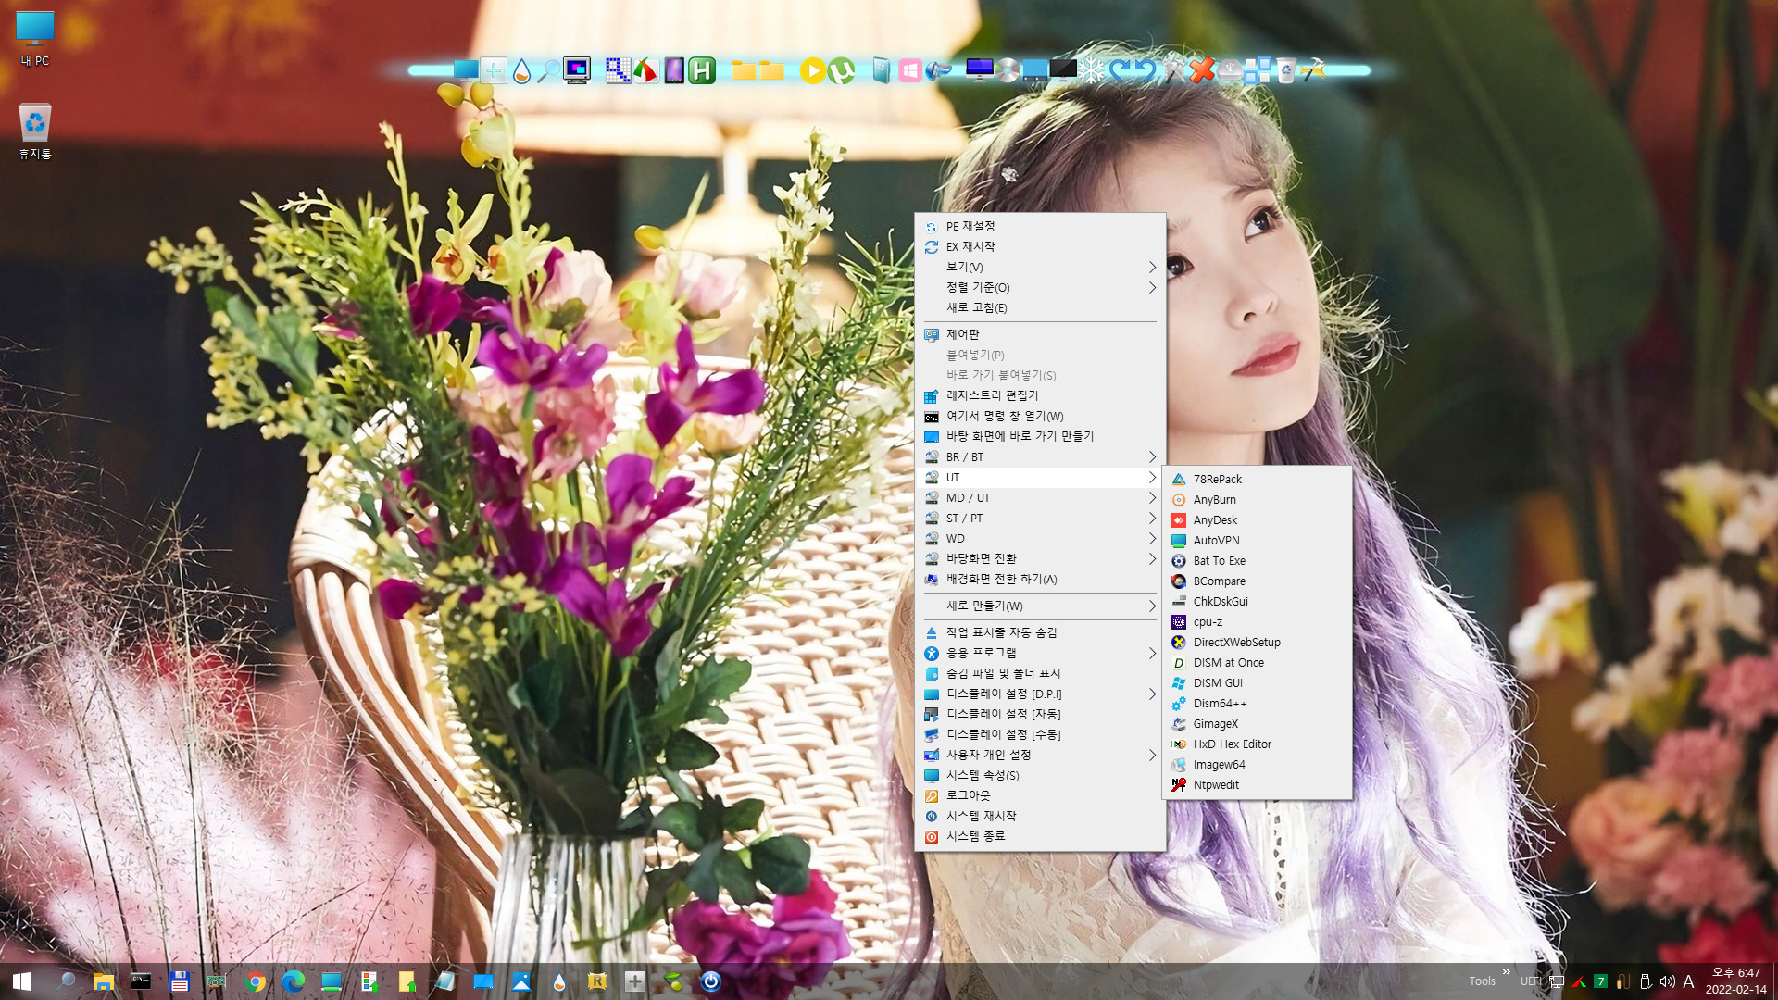This screenshot has height=1000, width=1778.
Task: Open 레지스트리 편집기 menu entry
Action: pos(1040,395)
